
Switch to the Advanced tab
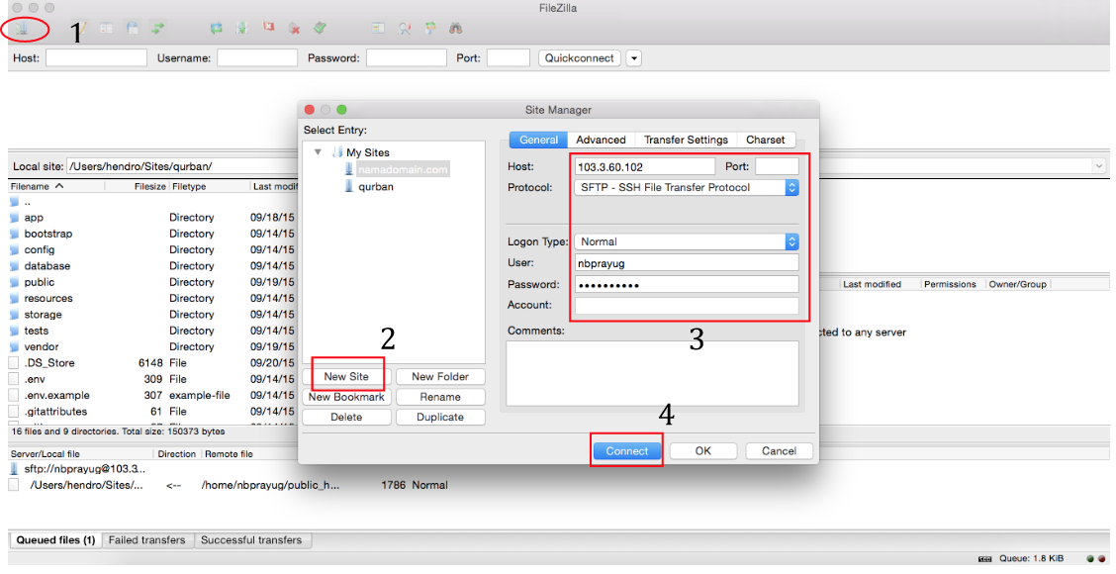601,140
